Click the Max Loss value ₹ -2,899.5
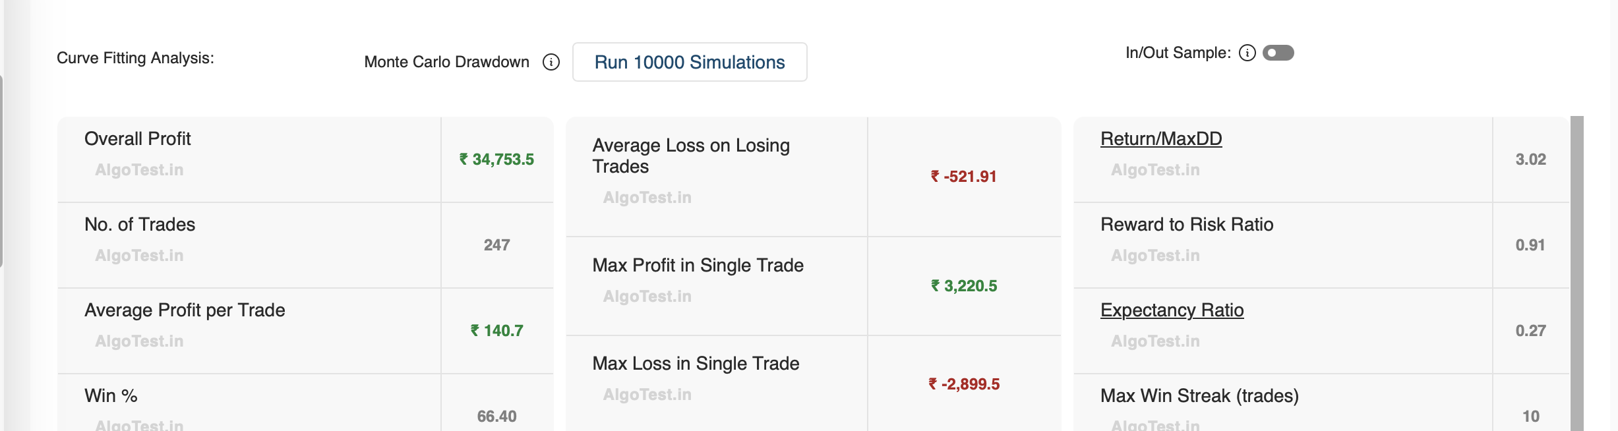The width and height of the screenshot is (1618, 431). [x=964, y=384]
